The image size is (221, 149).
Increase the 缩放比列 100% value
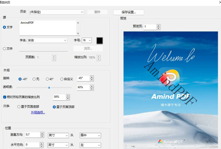pyautogui.click(x=98, y=56)
